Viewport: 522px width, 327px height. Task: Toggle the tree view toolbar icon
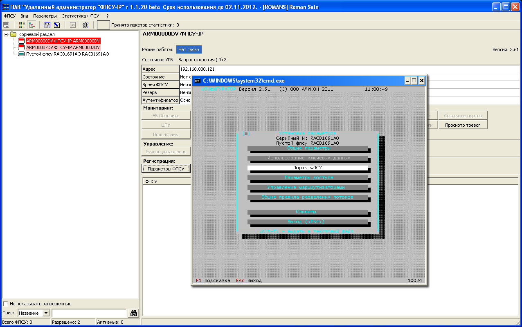tap(32, 25)
